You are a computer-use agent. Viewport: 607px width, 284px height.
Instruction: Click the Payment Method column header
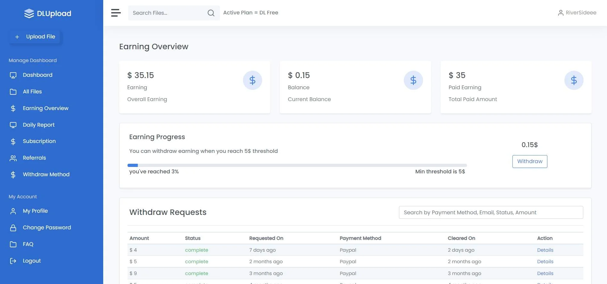(x=360, y=238)
